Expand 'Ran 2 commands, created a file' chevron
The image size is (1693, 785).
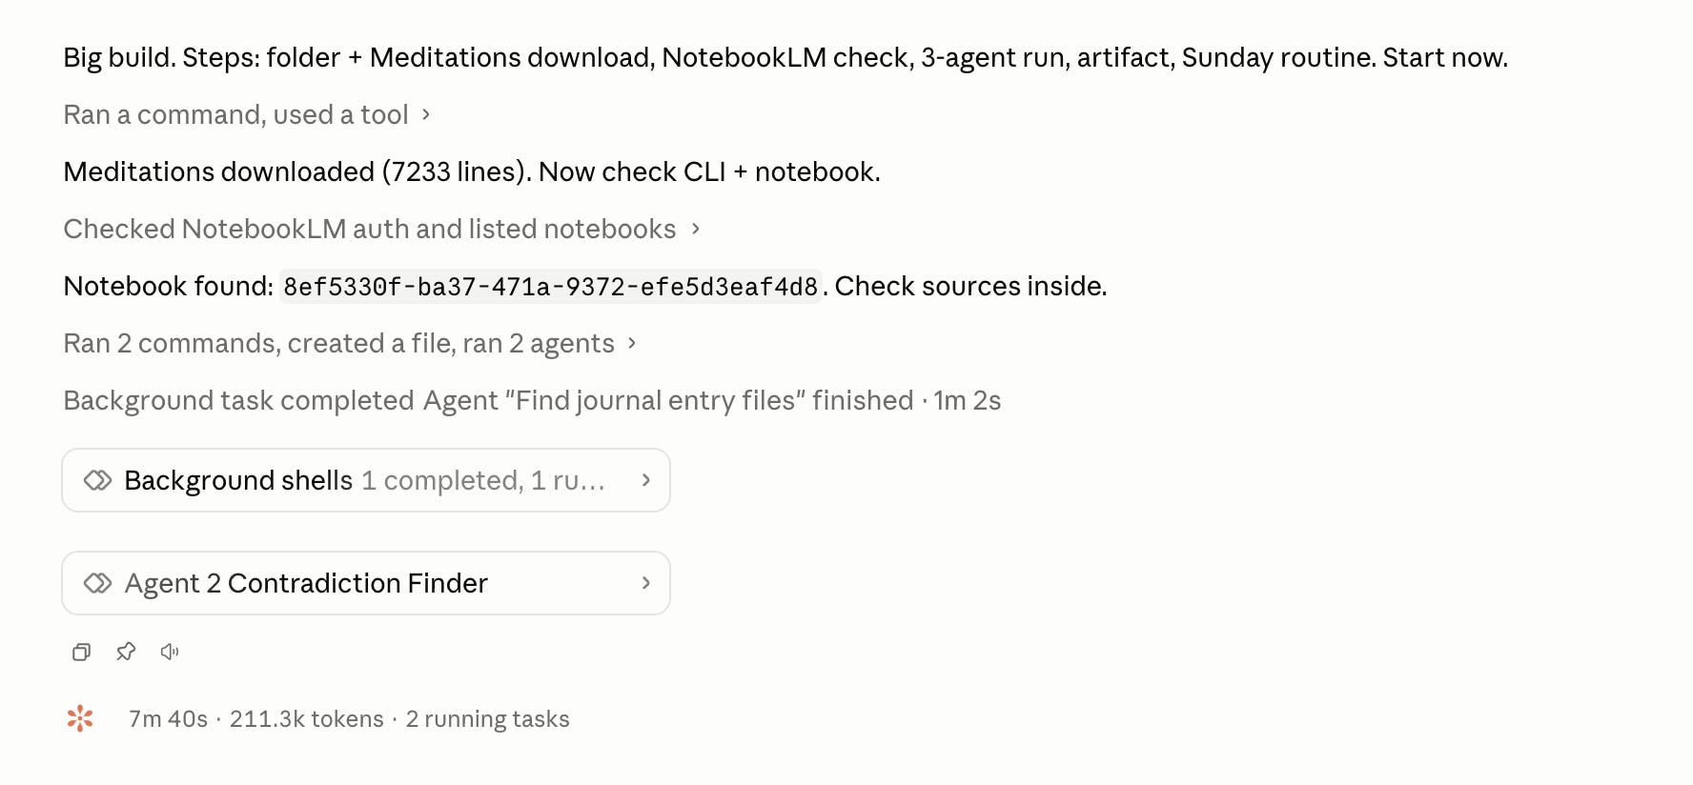click(632, 343)
